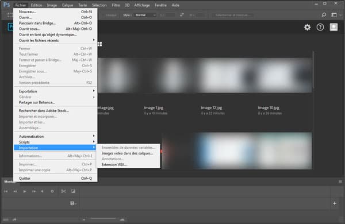Open the Montage panel flyout menu
Viewport: 345px width, 224px height.
(340, 181)
